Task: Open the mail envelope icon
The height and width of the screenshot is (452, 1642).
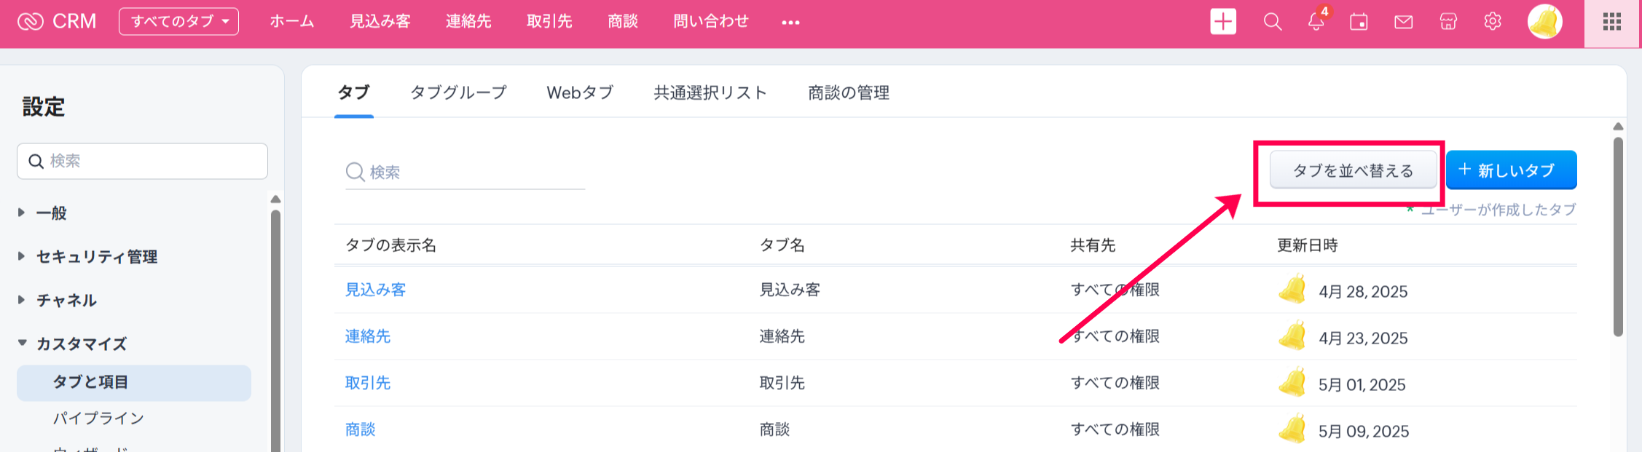Action: pyautogui.click(x=1403, y=22)
